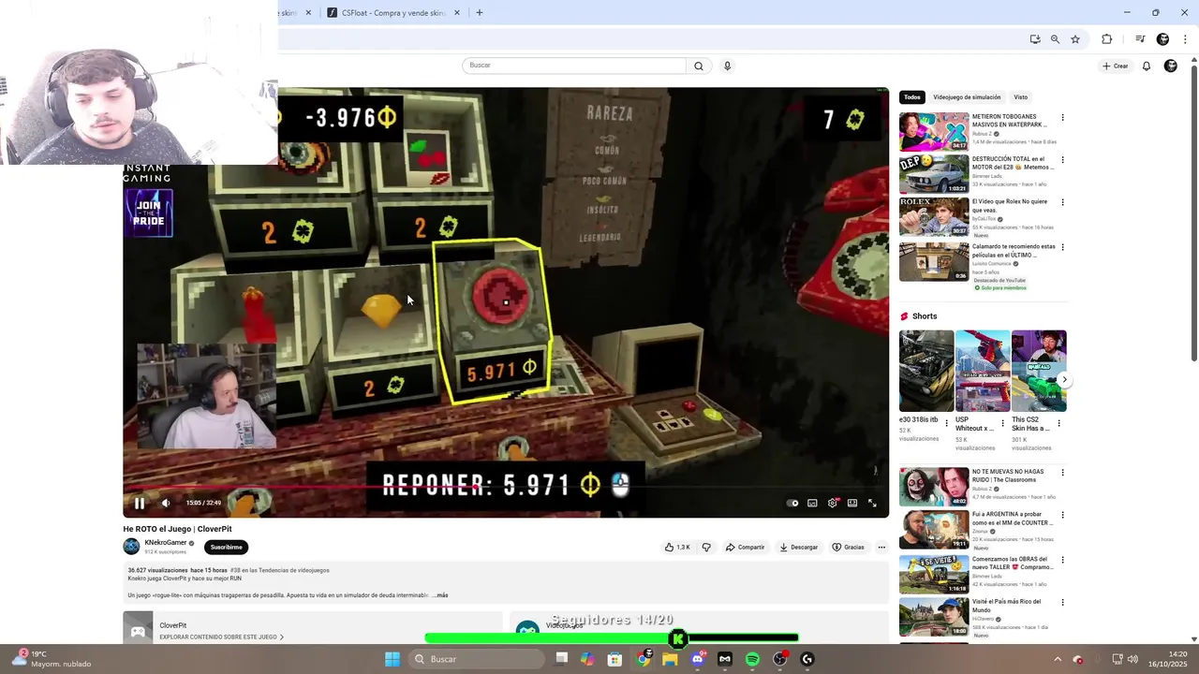The width and height of the screenshot is (1199, 674).
Task: Open options for the Rolex video
Action: pyautogui.click(x=1062, y=202)
